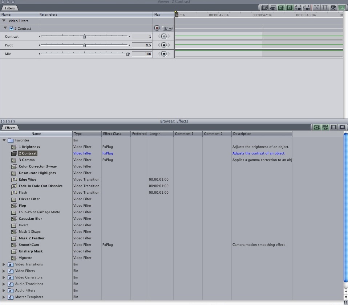Add a keyframe for the Pivot parameter
Viewport: 348px width, 305px height.
pyautogui.click(x=164, y=45)
